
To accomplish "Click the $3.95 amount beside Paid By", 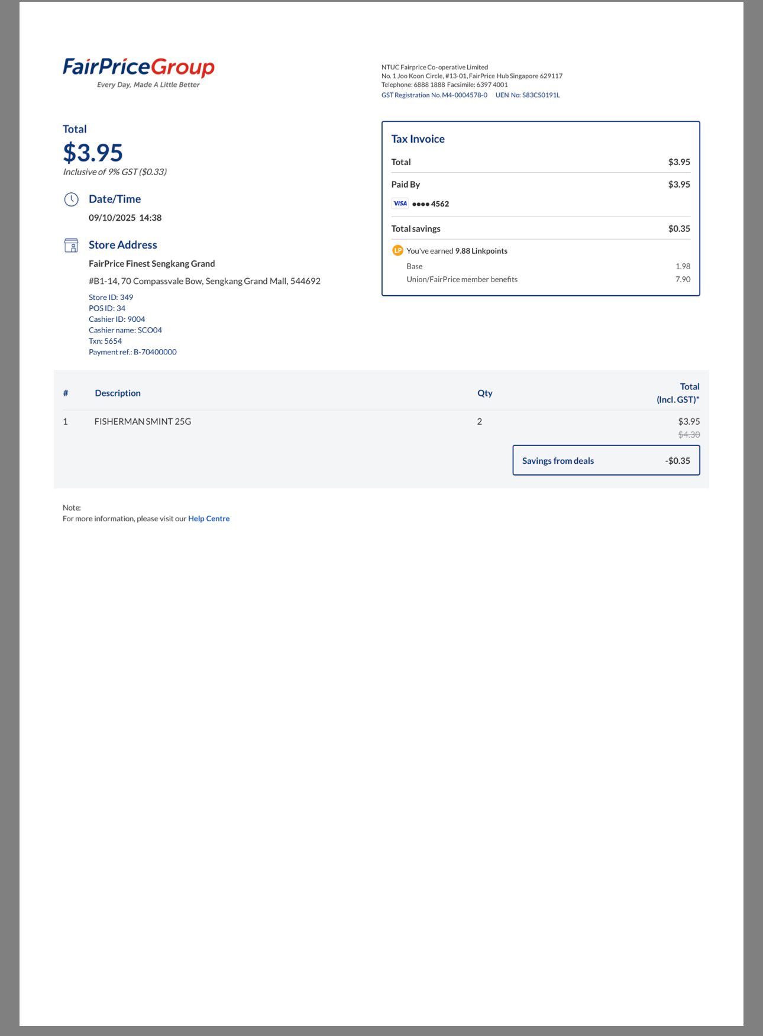I will click(x=680, y=185).
